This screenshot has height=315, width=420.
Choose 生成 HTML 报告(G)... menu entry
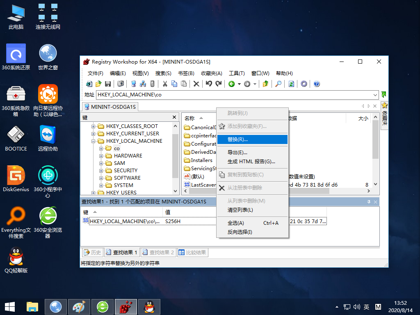coord(252,162)
